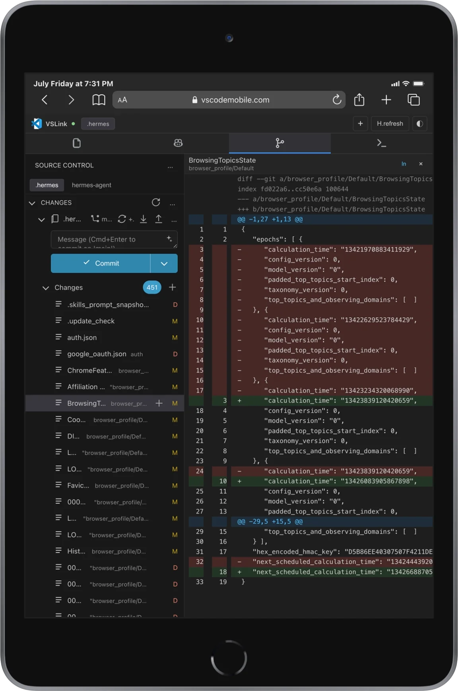Viewport: 458px width, 691px height.
Task: Click the plus button beside H.refresh
Action: [x=360, y=124]
